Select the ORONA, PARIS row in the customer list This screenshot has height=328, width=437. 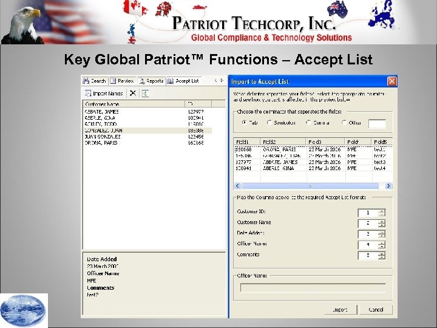click(x=147, y=143)
